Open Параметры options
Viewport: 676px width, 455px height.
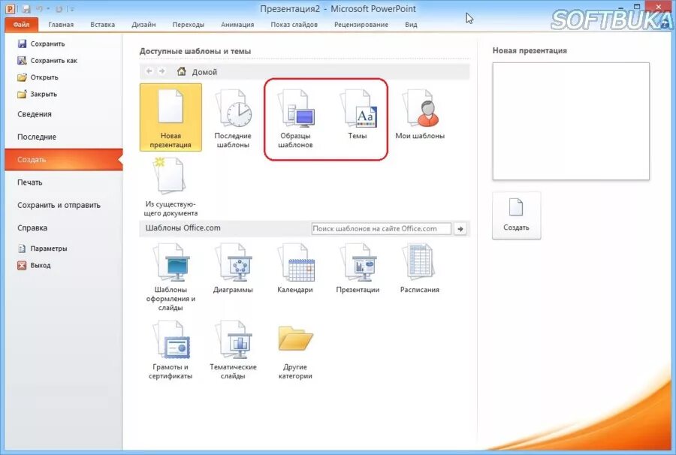[42, 249]
